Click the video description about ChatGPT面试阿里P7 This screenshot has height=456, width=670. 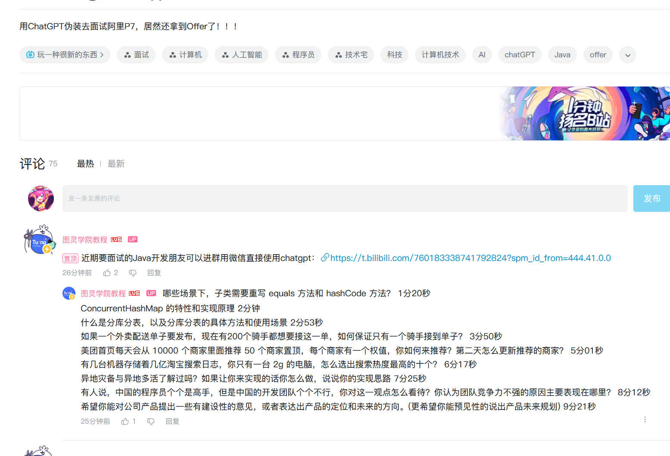(x=128, y=26)
